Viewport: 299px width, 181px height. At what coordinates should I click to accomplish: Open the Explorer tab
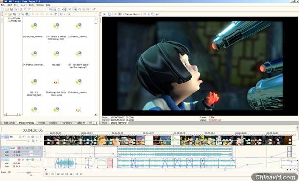coord(53,123)
